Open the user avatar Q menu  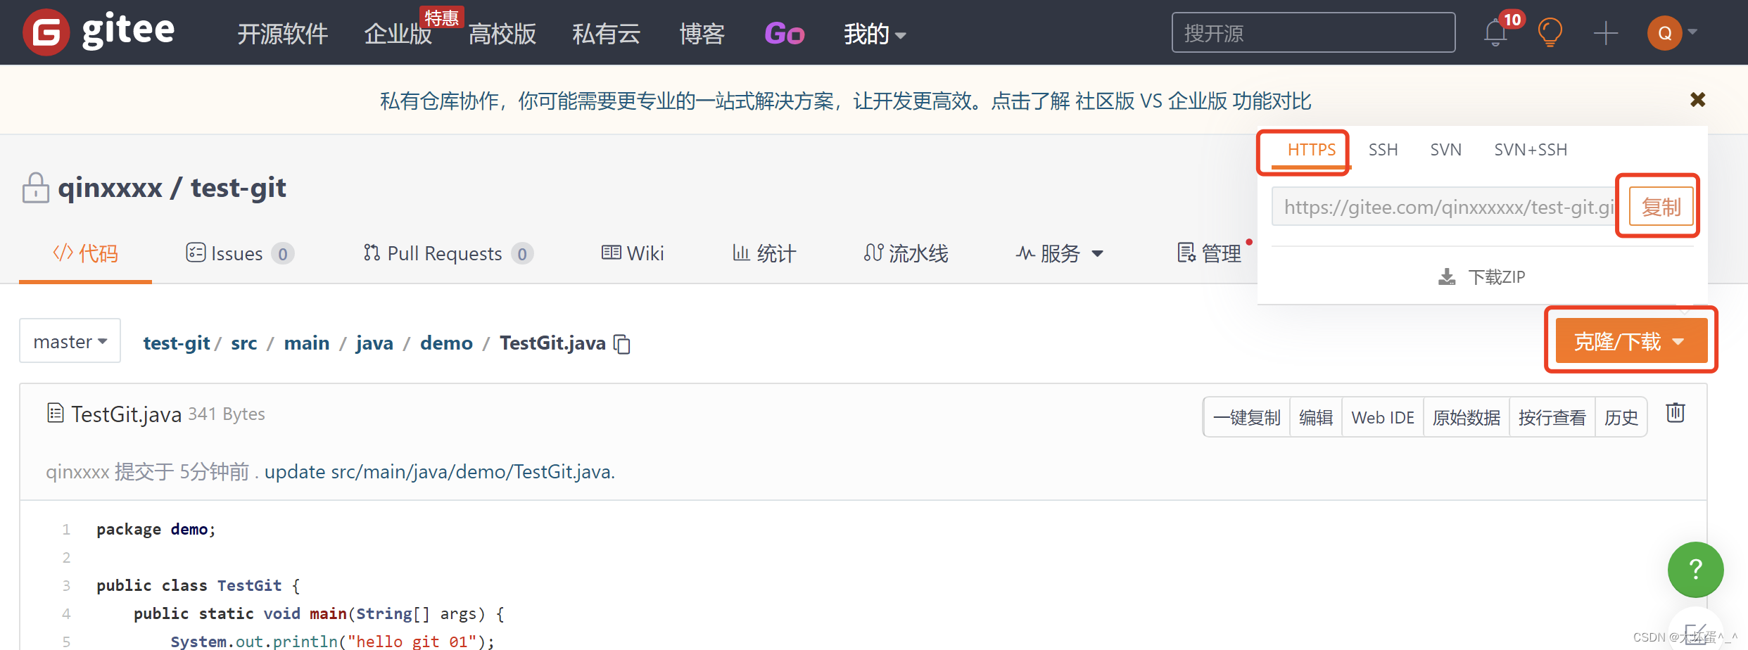1664,33
